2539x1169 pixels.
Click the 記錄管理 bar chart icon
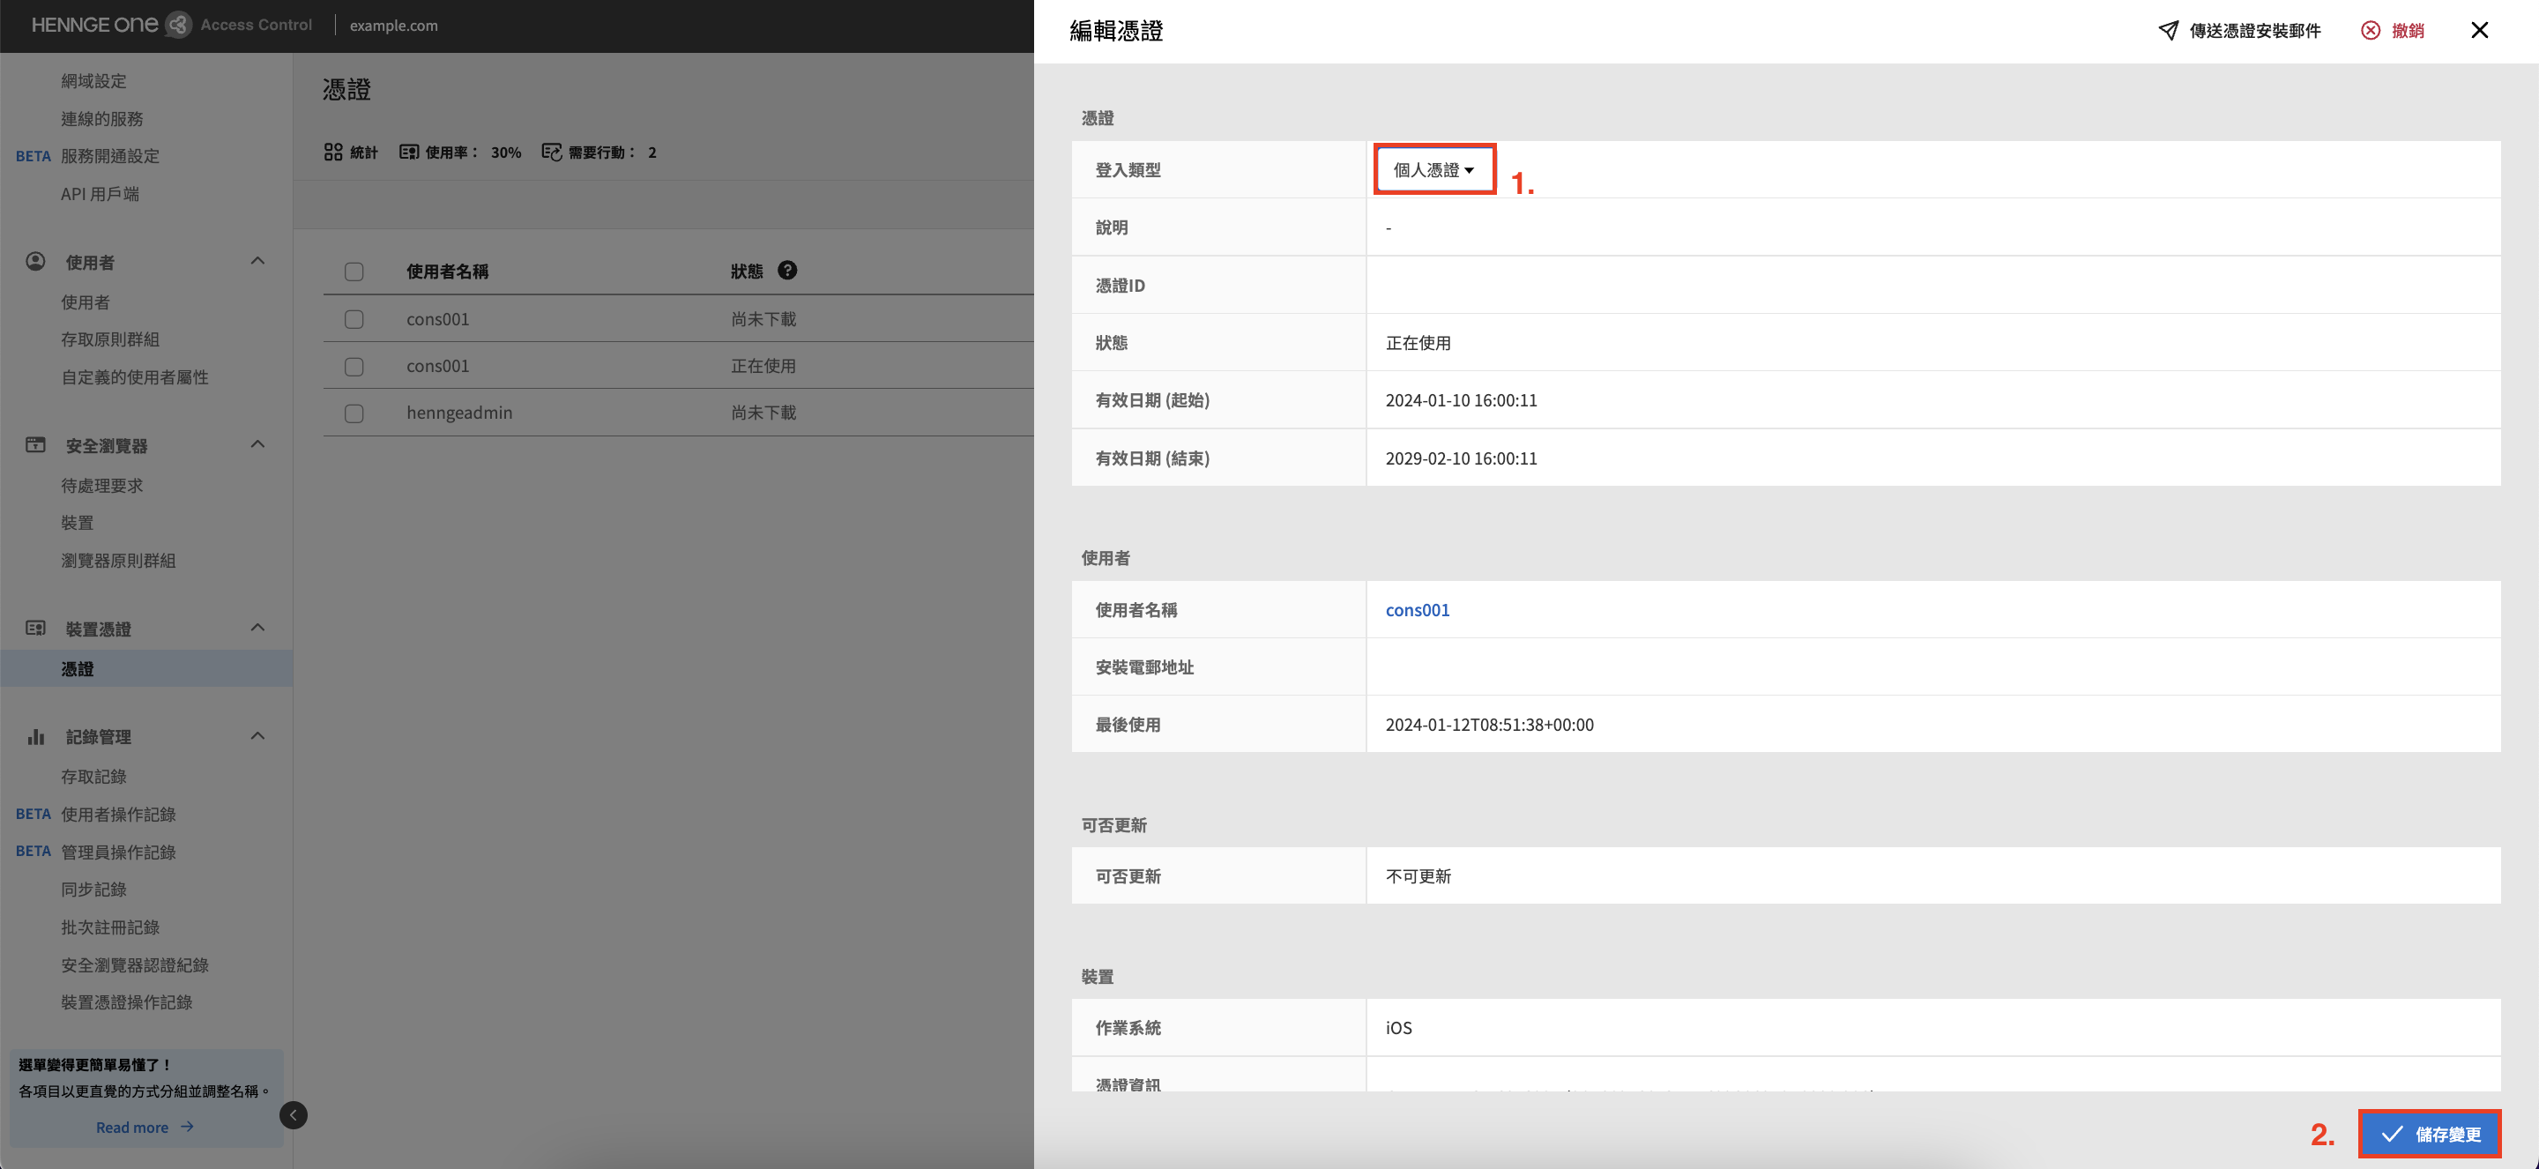[x=35, y=736]
